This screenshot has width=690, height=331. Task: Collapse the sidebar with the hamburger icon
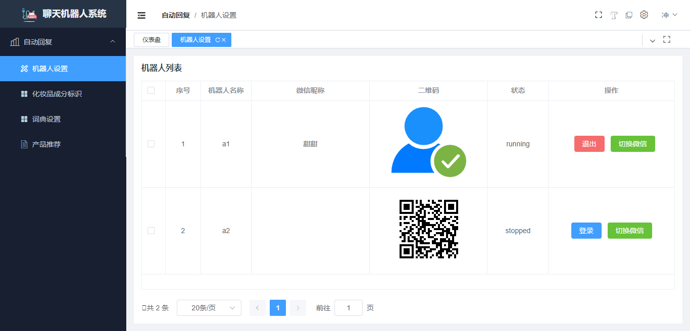click(141, 16)
